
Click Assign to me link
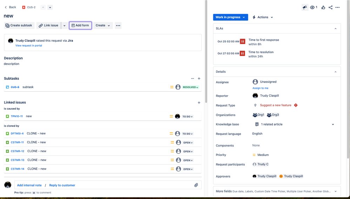[x=260, y=88]
